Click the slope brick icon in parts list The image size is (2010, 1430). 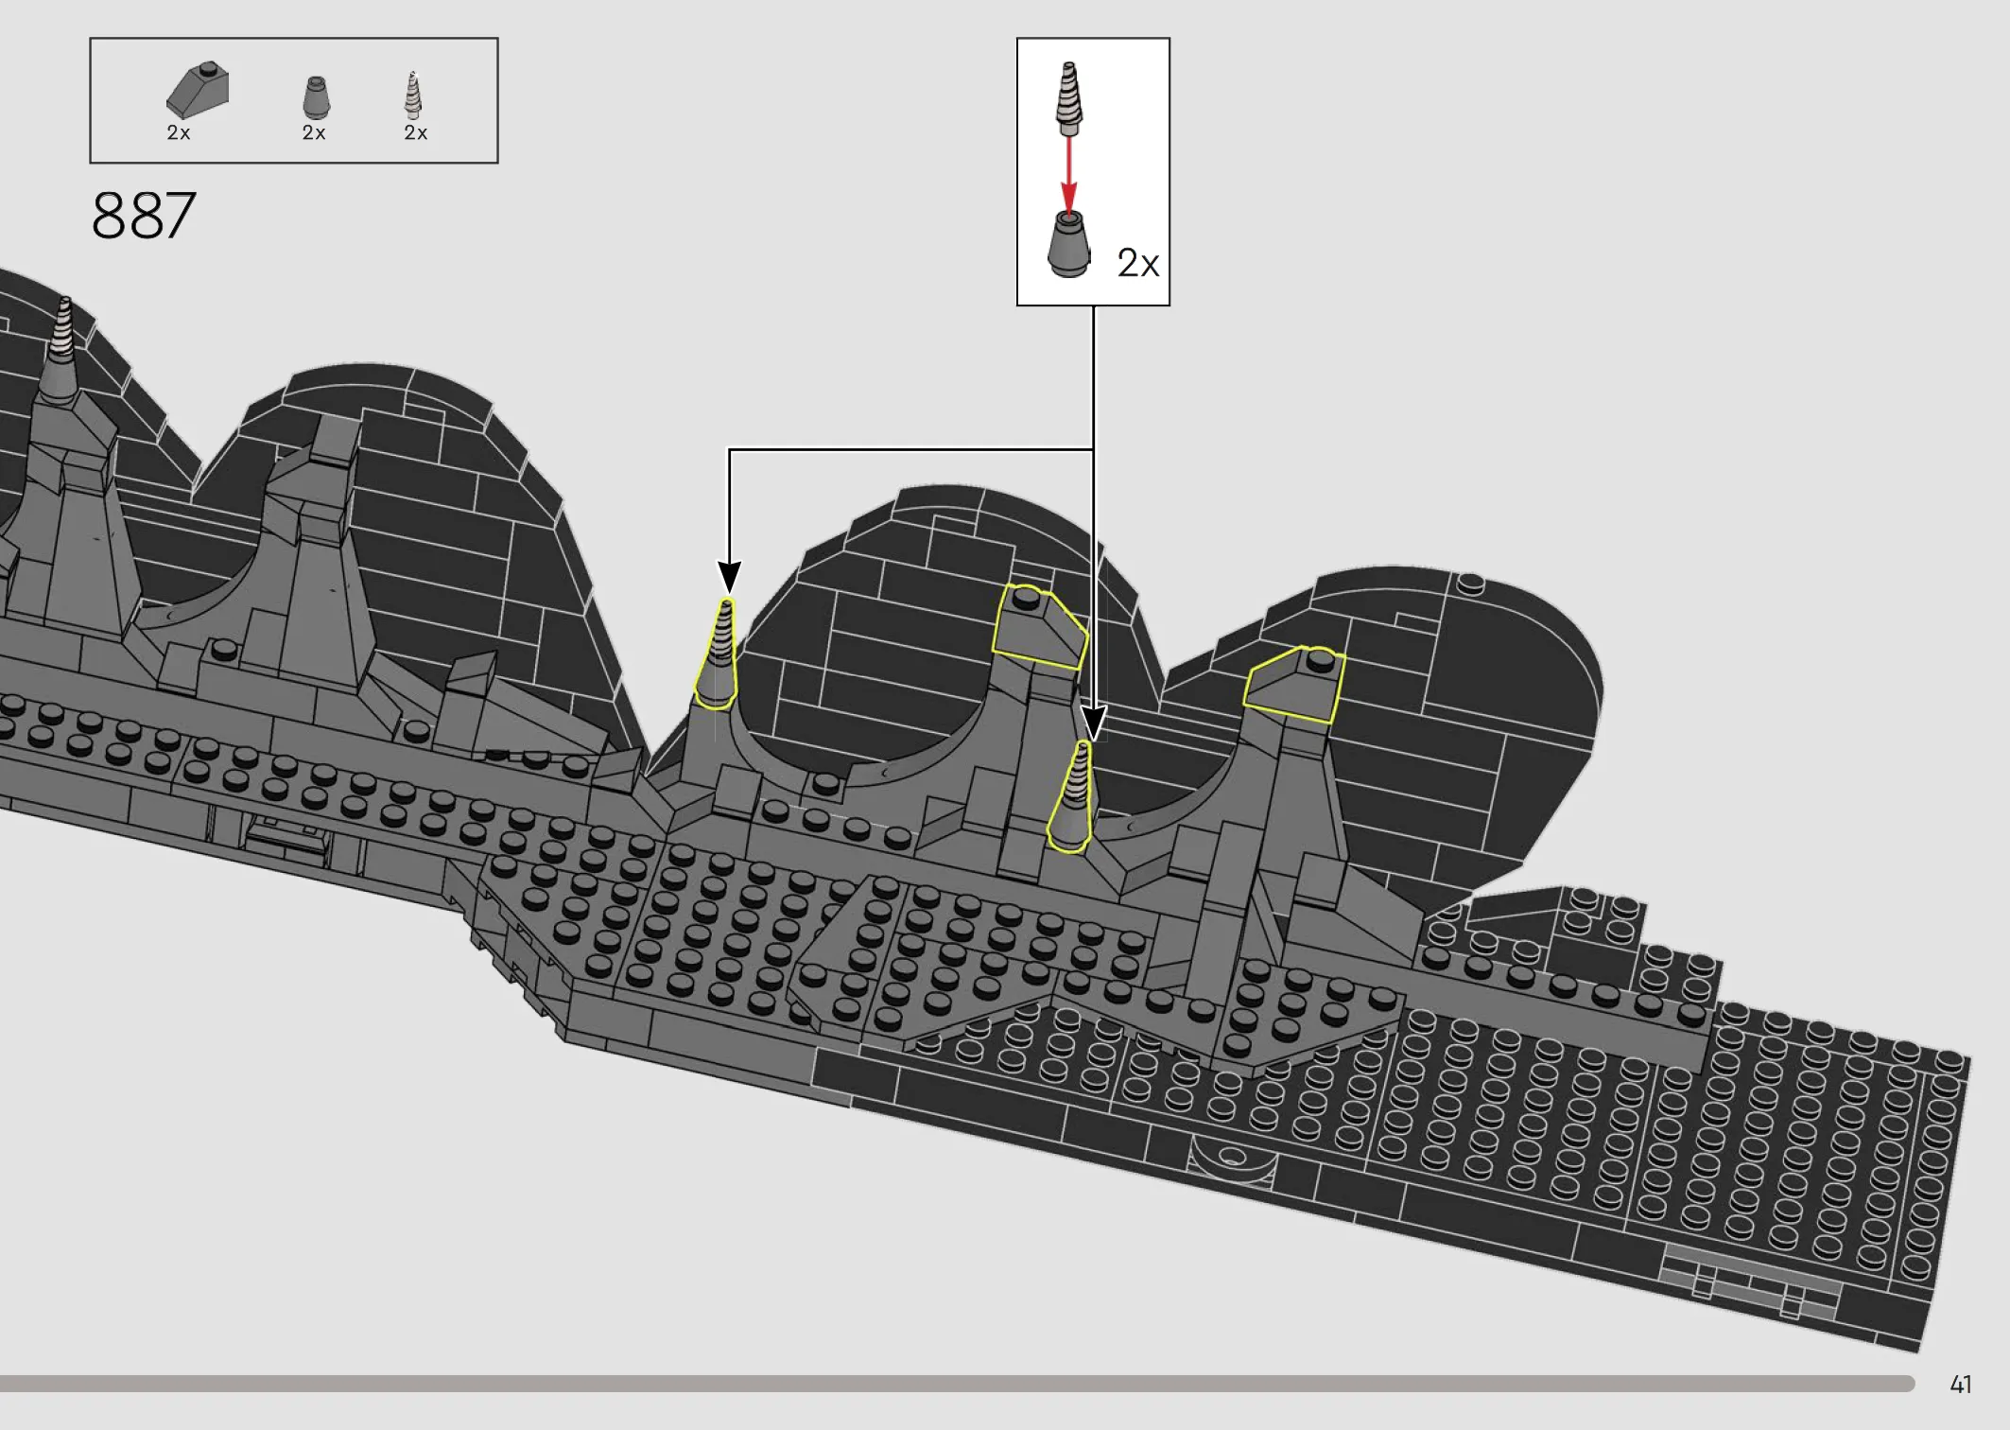[198, 90]
